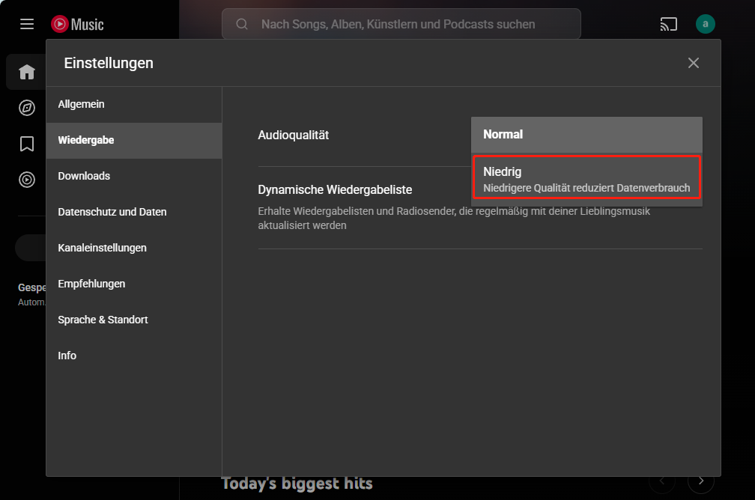Image resolution: width=755 pixels, height=500 pixels.
Task: Open the Audioqualität dropdown showing Normal
Action: pos(586,134)
